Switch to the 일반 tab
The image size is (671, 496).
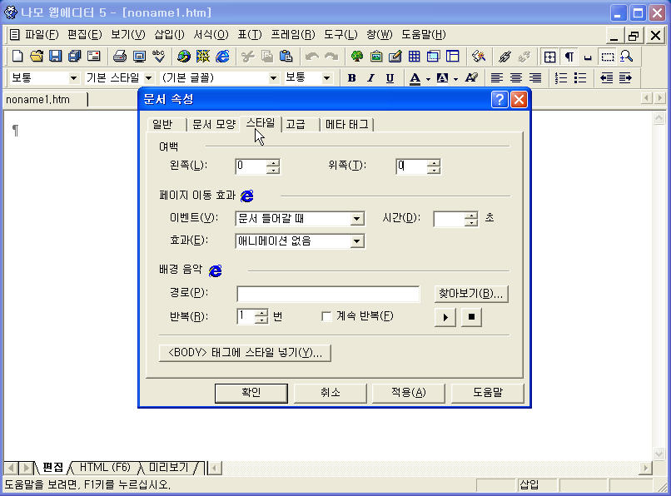click(x=162, y=125)
